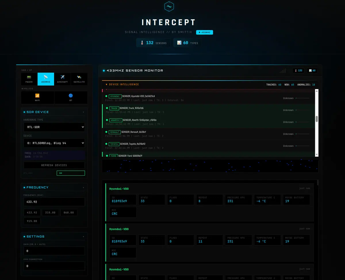The image size is (345, 280).
Task: Select the Pager mode icon
Action: (x=29, y=79)
